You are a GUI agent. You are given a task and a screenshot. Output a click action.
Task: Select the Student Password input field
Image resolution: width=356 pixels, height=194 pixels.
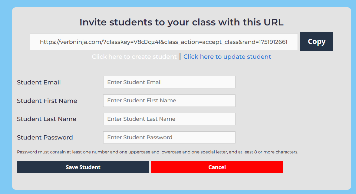tap(169, 137)
